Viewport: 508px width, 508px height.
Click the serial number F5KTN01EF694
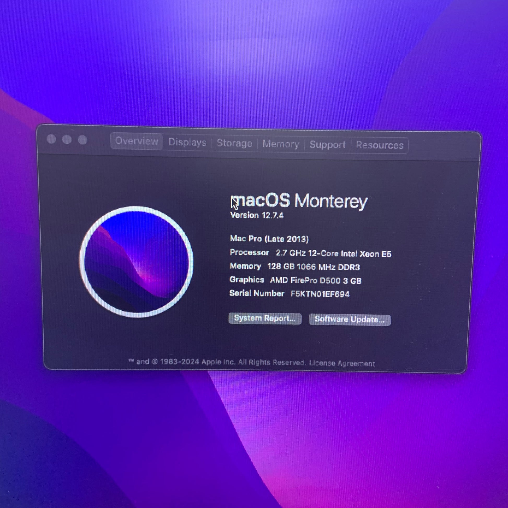(320, 294)
